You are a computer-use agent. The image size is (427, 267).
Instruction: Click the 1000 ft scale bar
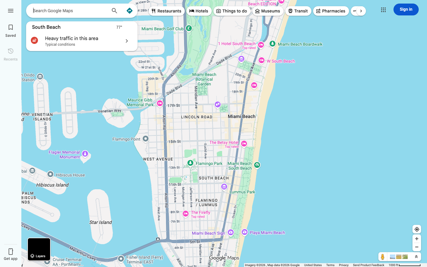pos(404,265)
